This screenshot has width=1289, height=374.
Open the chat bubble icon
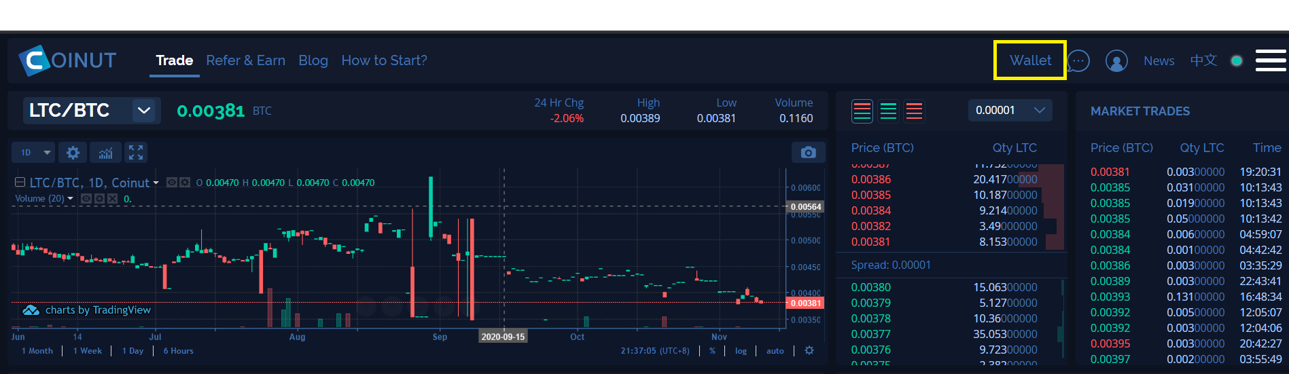[x=1078, y=61]
